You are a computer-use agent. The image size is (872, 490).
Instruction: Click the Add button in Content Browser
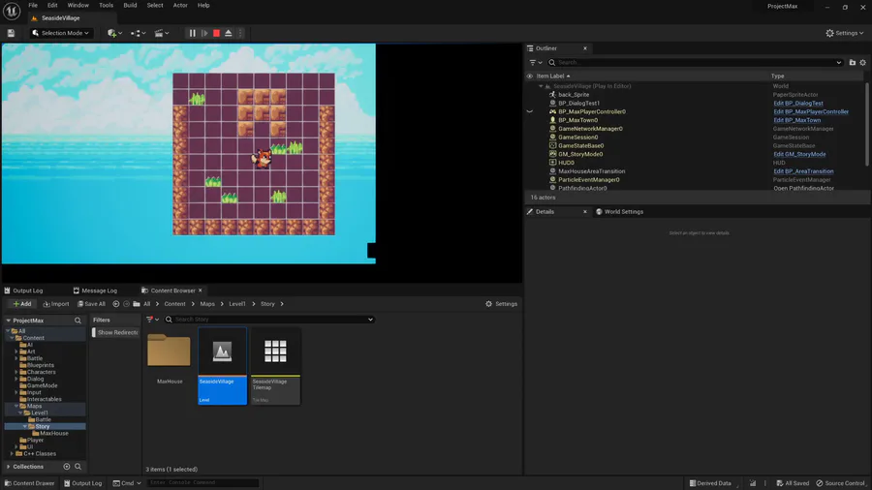coord(22,304)
